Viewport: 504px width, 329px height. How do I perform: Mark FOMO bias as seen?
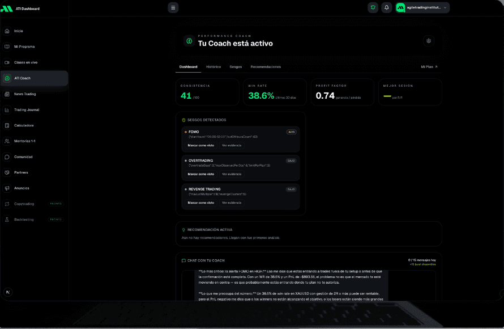click(x=201, y=146)
